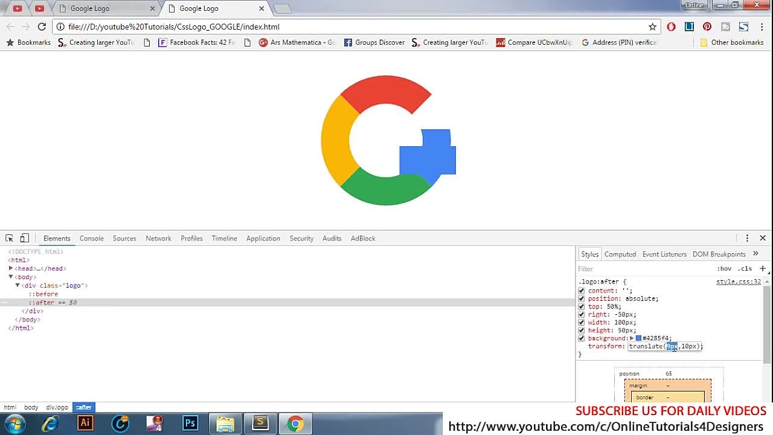Switch to Event Listeners tab
Screen dimensions: 773x435
click(x=664, y=254)
